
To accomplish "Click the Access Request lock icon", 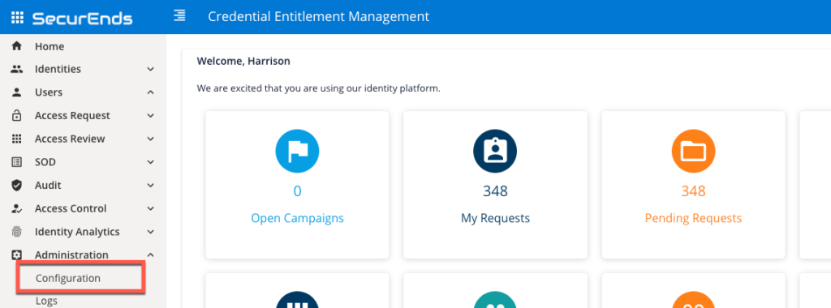I will (17, 115).
